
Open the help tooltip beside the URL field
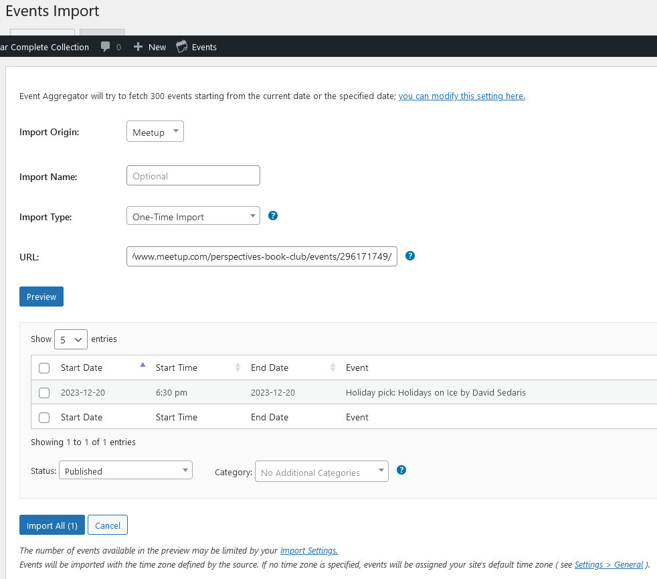[410, 256]
